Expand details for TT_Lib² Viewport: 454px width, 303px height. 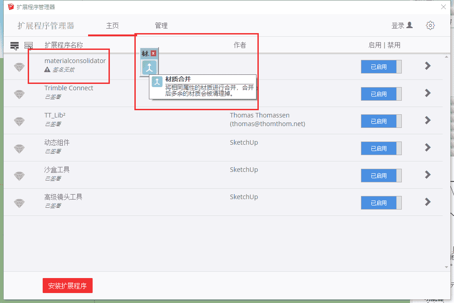(x=428, y=120)
